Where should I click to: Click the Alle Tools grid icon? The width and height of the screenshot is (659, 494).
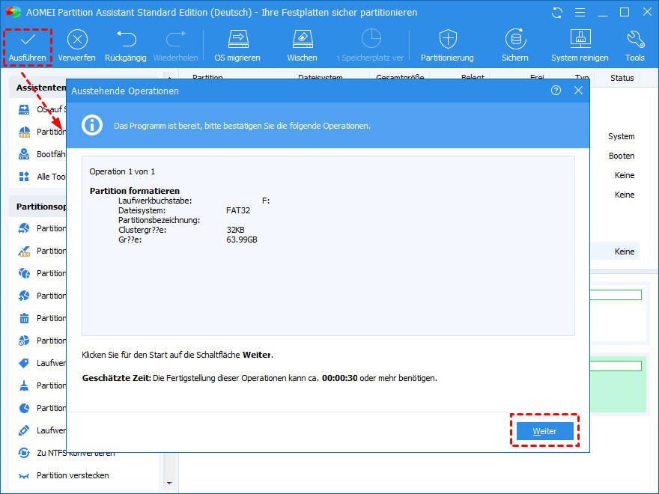tap(24, 177)
